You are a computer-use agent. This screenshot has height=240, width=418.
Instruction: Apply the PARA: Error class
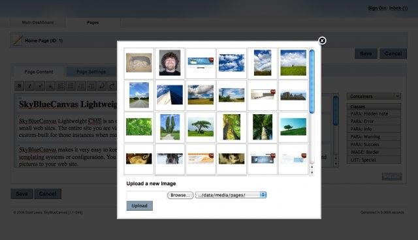pyautogui.click(x=374, y=121)
